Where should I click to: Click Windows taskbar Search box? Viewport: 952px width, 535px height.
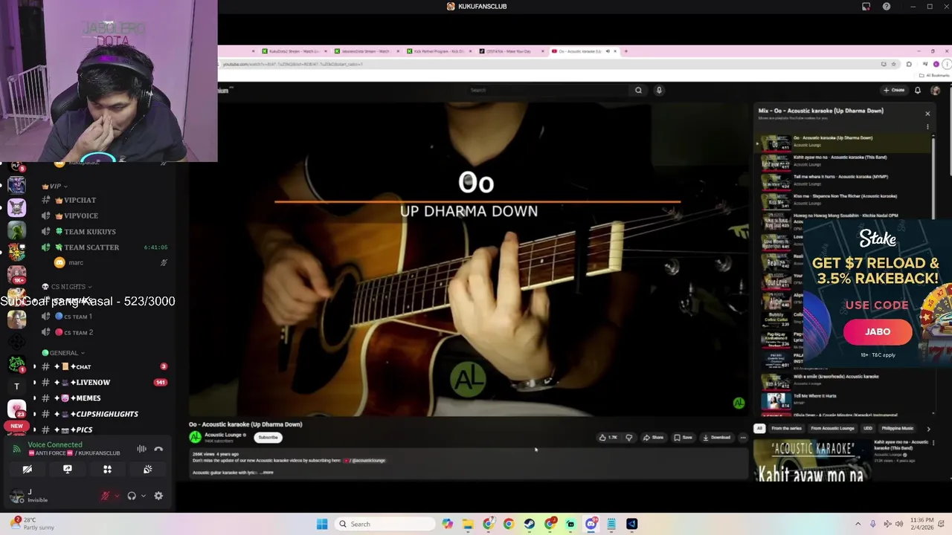385,524
